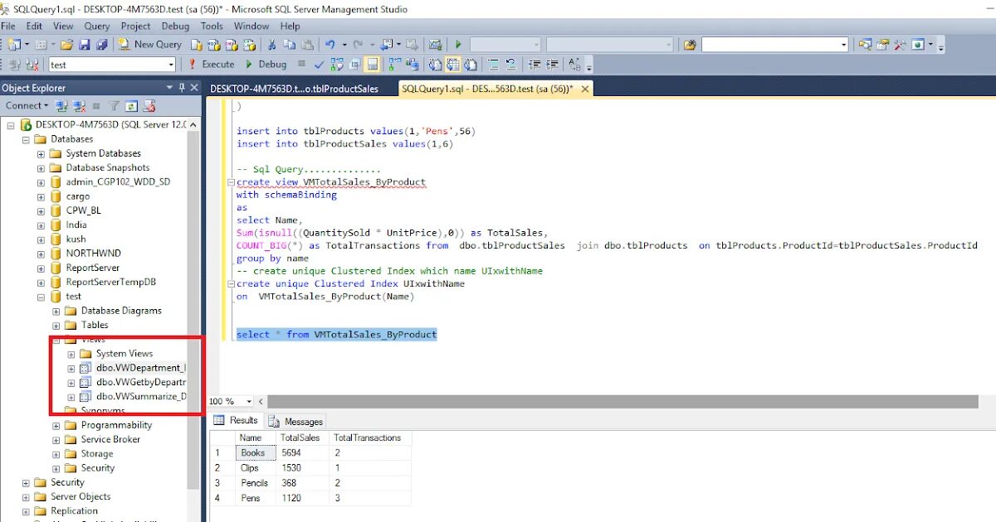Select the India database
This screenshot has width=996, height=522.
pos(76,225)
